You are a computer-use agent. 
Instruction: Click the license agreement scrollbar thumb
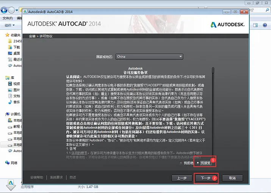pos(213,70)
